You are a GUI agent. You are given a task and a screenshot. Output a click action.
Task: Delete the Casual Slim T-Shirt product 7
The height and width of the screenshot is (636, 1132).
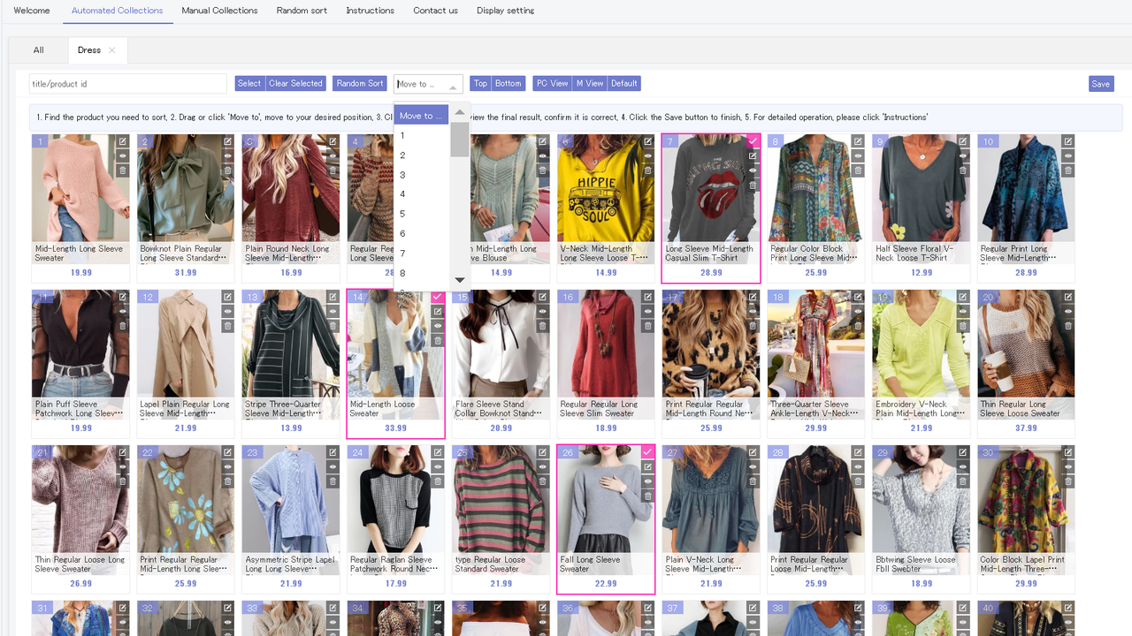coord(753,185)
